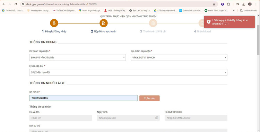Click the 'THÔNG TIN NGƯỜI LÁI XE' heading
This screenshot has height=132, width=260.
tap(47, 83)
